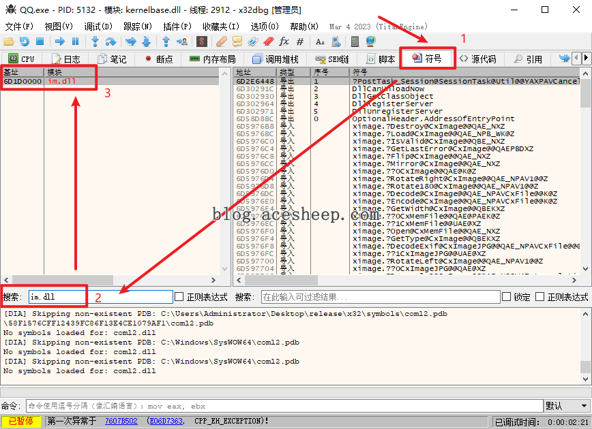Click the E06D7363 exception code link

[x=166, y=421]
